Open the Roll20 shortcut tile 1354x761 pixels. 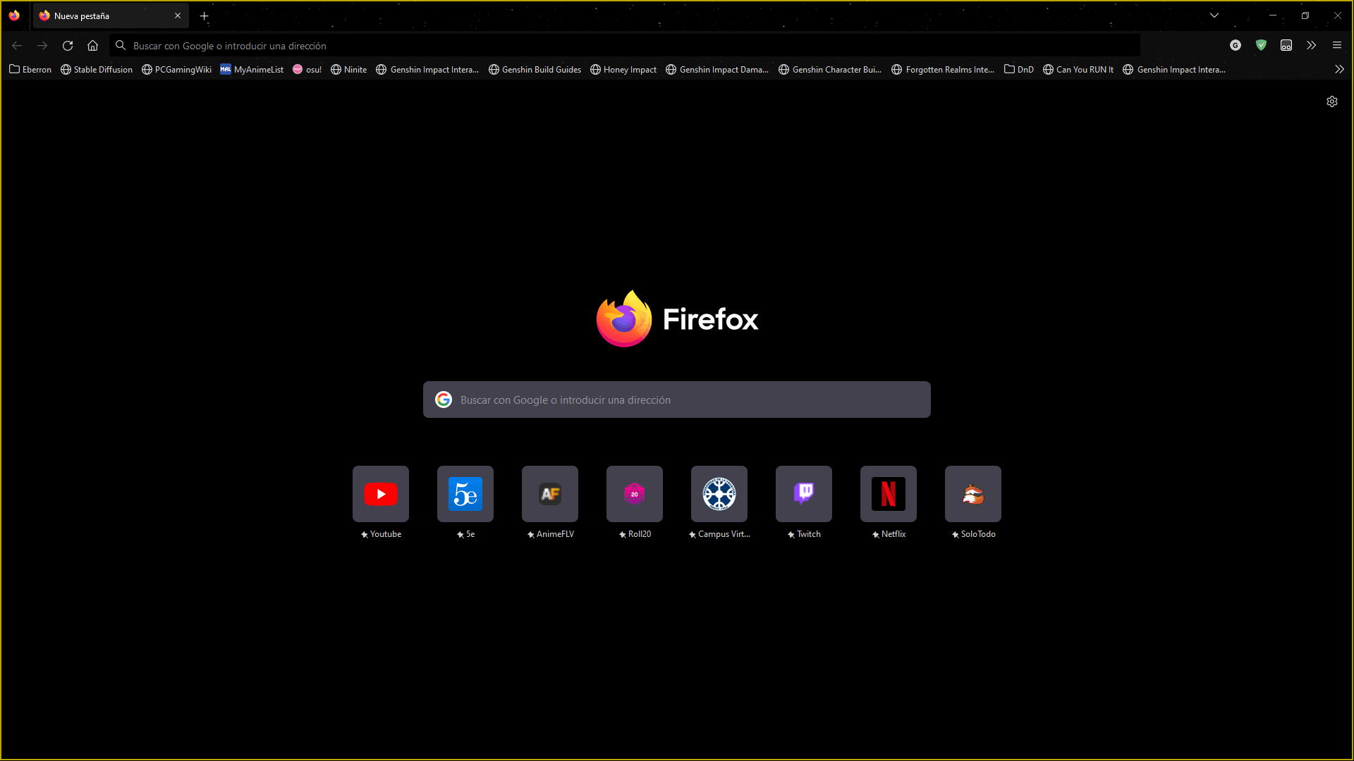[635, 494]
